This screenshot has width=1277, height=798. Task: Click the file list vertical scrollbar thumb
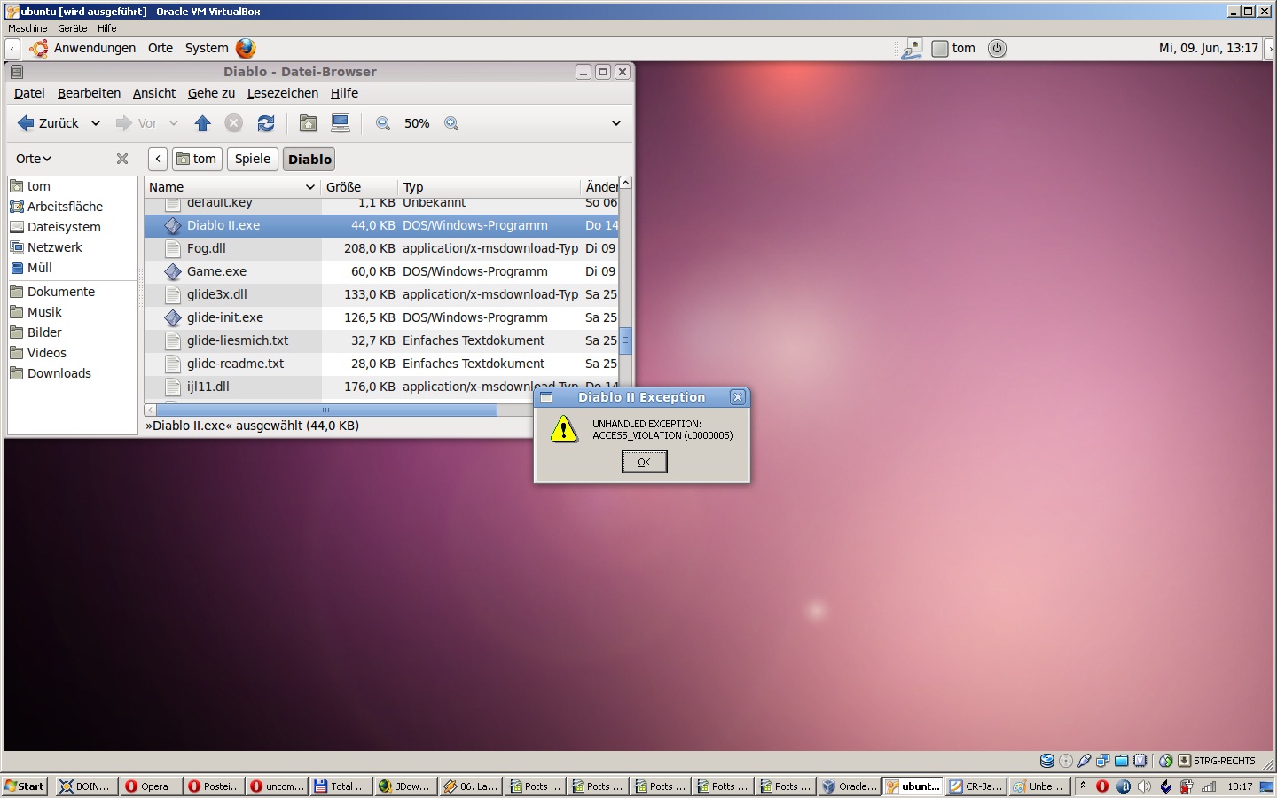[625, 340]
